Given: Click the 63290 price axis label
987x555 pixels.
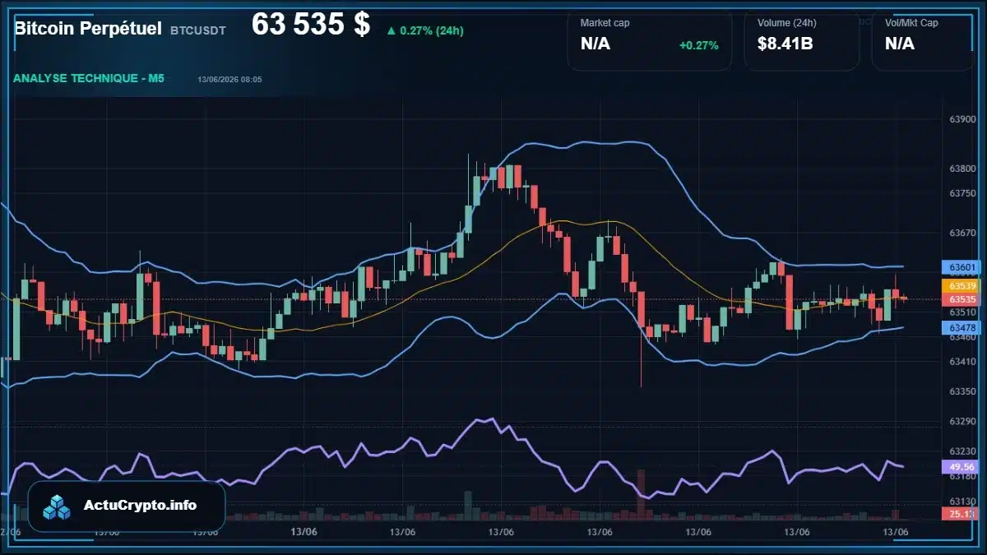Looking at the screenshot, I should (962, 421).
